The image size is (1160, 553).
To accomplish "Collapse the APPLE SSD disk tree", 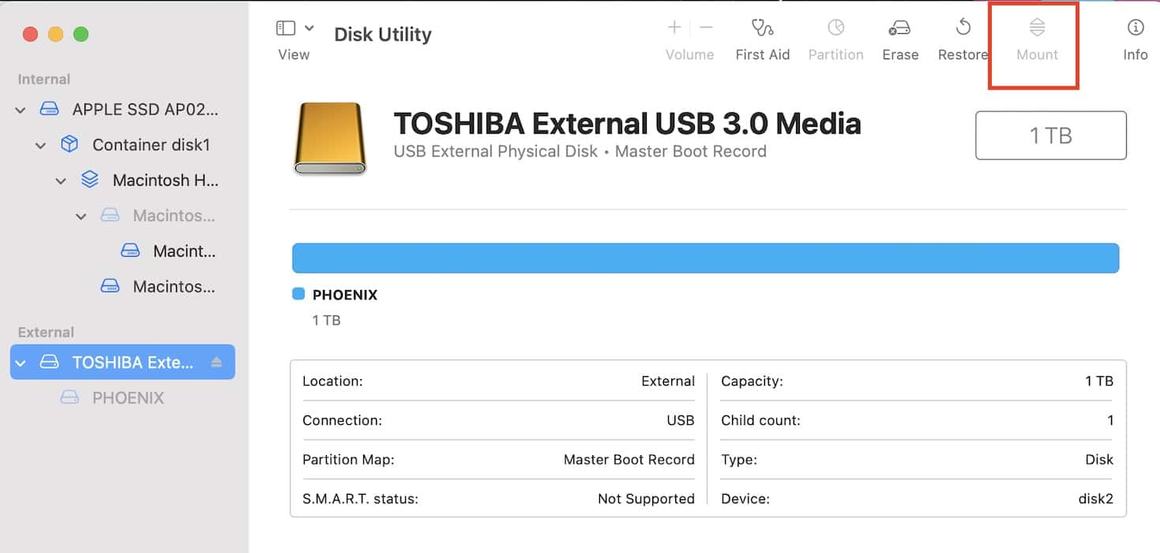I will [x=21, y=111].
